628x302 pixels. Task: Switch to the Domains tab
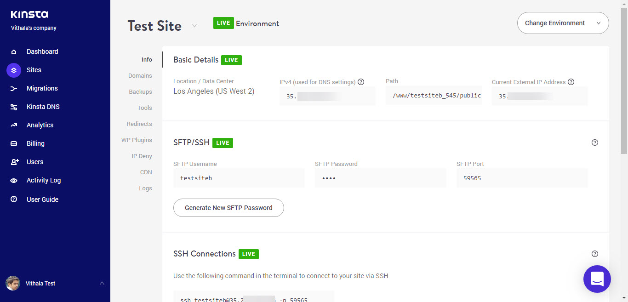[x=140, y=76]
